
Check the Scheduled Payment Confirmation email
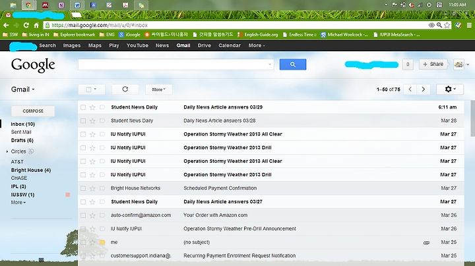coord(83,188)
